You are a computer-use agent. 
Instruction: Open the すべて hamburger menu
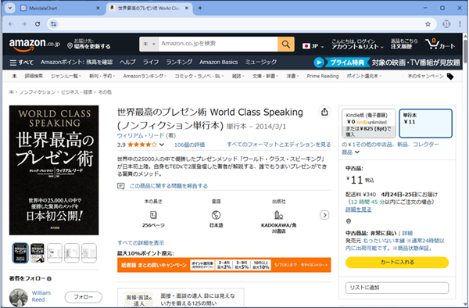tap(21, 63)
